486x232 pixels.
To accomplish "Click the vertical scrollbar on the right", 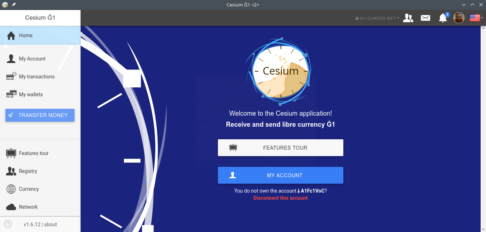I will click(483, 129).
